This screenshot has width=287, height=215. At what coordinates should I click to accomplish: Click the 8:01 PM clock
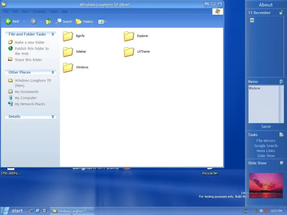pos(277,211)
